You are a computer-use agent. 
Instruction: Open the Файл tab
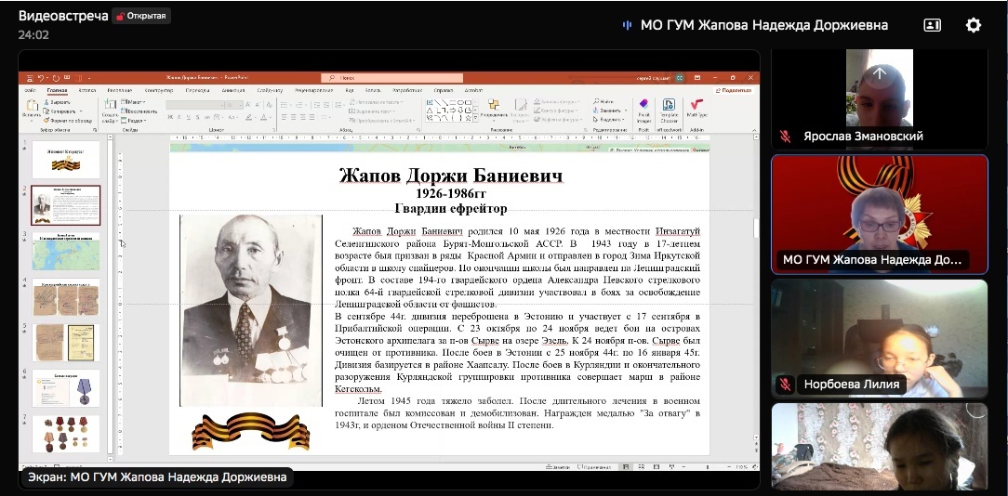click(30, 91)
